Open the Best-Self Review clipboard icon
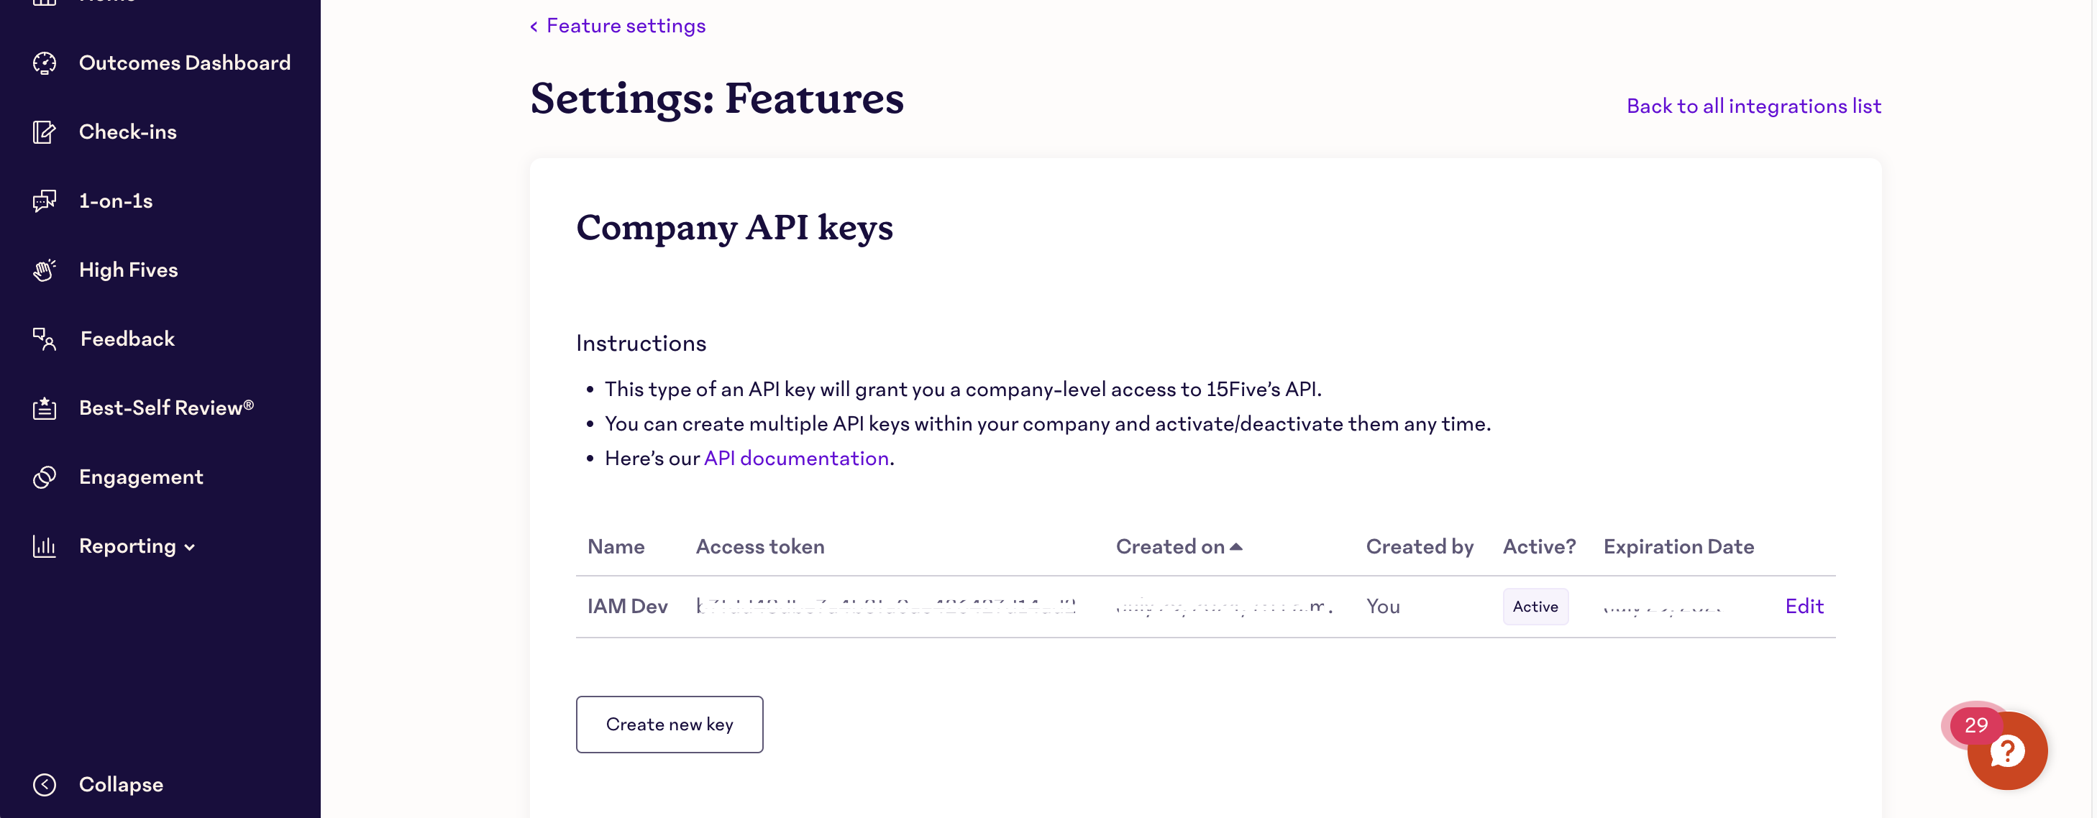Image resolution: width=2097 pixels, height=818 pixels. tap(44, 408)
